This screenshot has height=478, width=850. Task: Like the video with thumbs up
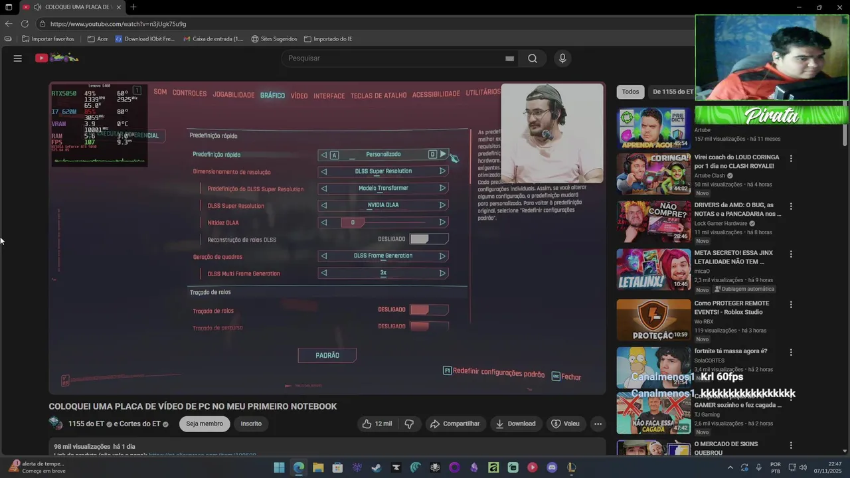[x=377, y=424]
